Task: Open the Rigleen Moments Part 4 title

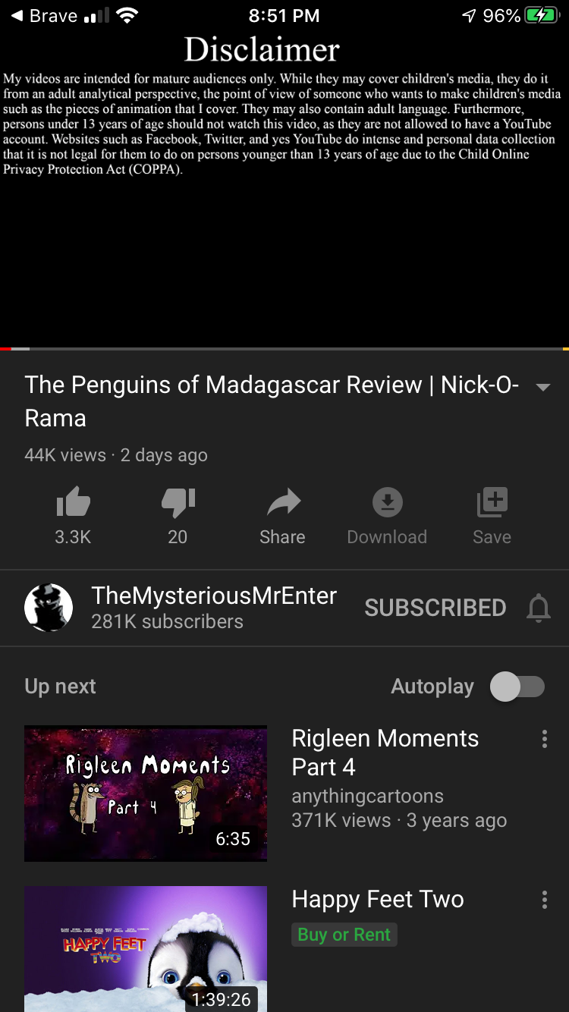Action: point(385,753)
